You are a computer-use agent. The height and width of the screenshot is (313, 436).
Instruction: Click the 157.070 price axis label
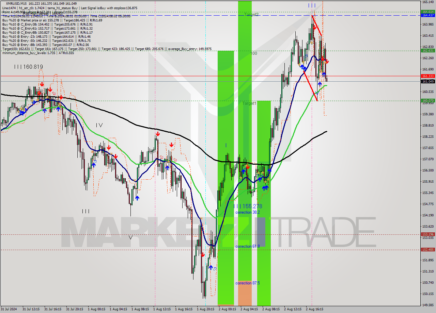pos(428,159)
